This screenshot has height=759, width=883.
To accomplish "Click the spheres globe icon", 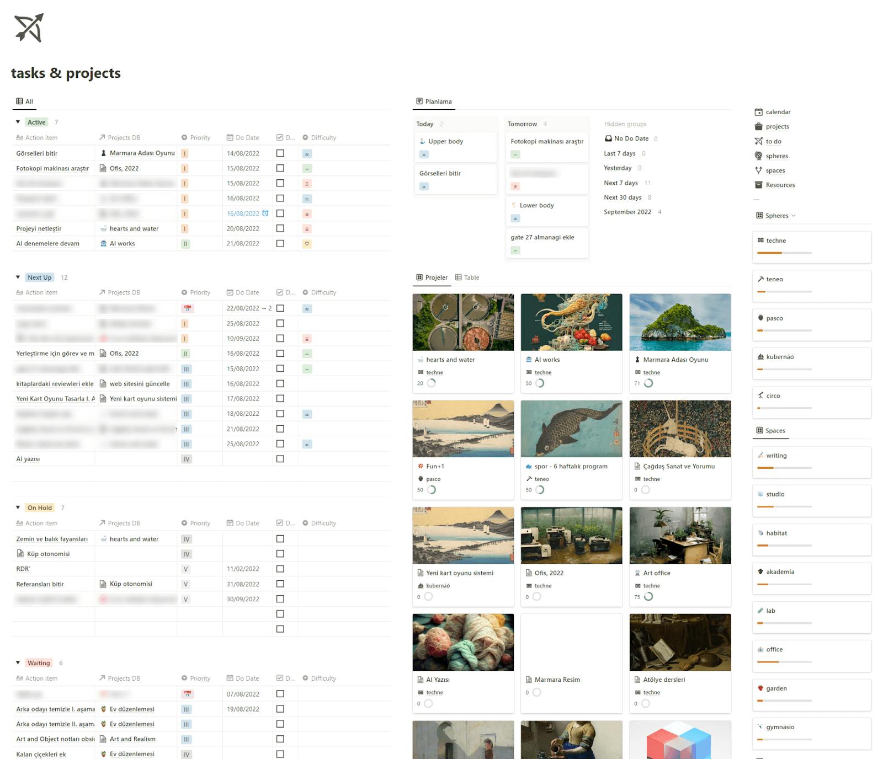I will (760, 156).
